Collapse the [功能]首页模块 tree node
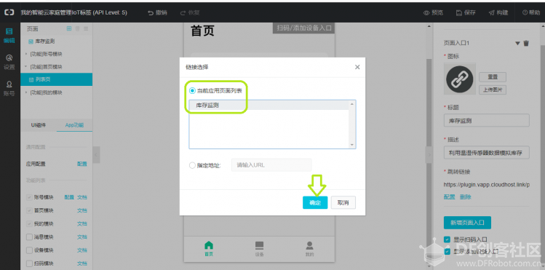Viewport: 545px width, 270px height. 26,67
